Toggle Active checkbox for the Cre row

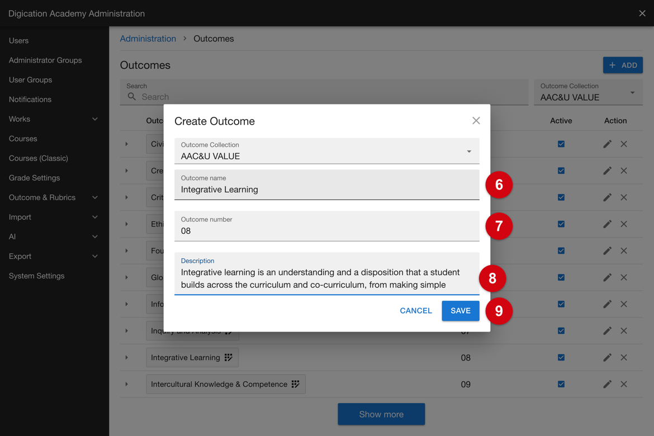[561, 170]
